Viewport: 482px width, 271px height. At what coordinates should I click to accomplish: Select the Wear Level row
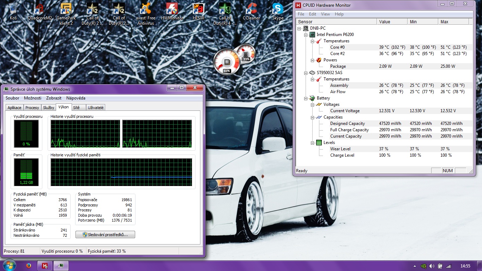point(340,149)
